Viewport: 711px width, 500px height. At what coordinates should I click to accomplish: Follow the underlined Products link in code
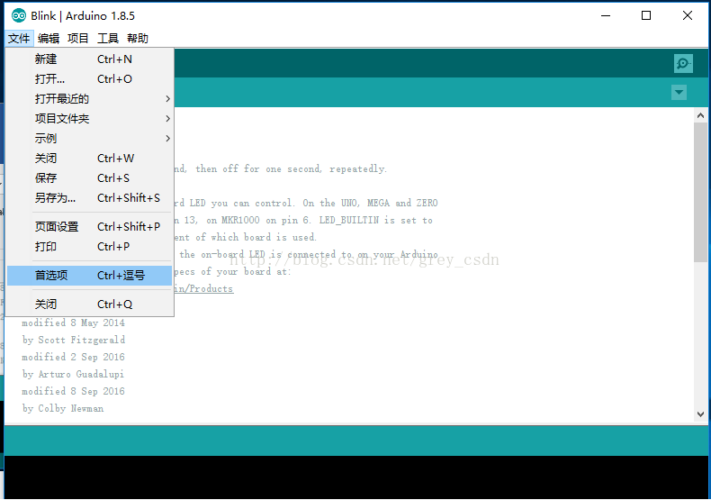pos(204,288)
